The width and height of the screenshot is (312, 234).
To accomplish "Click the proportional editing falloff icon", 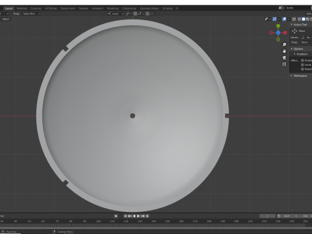I will click(x=152, y=14).
